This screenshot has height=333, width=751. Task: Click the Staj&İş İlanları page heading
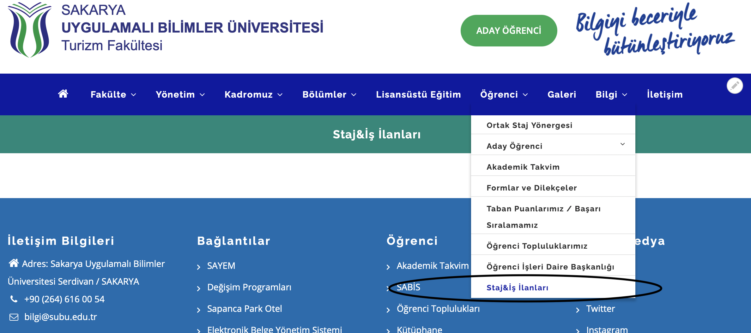[x=377, y=134]
